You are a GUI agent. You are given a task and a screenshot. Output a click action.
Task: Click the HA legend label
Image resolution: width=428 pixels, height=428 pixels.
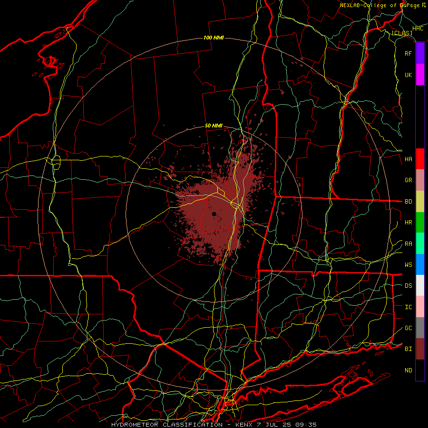[409, 159]
